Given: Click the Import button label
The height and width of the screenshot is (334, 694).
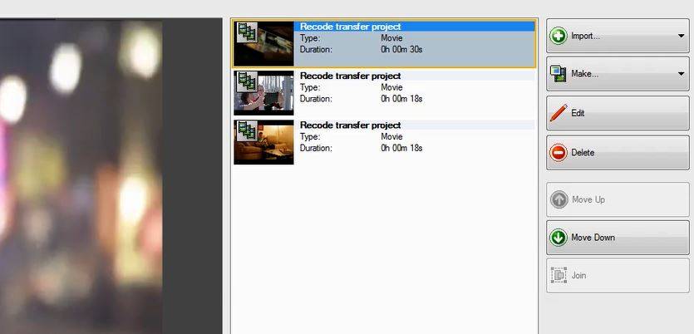Looking at the screenshot, I should click(x=586, y=37).
